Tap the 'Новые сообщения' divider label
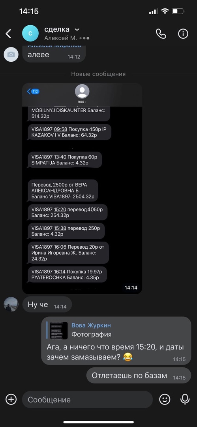The width and height of the screenshot is (197, 427). 99,74
